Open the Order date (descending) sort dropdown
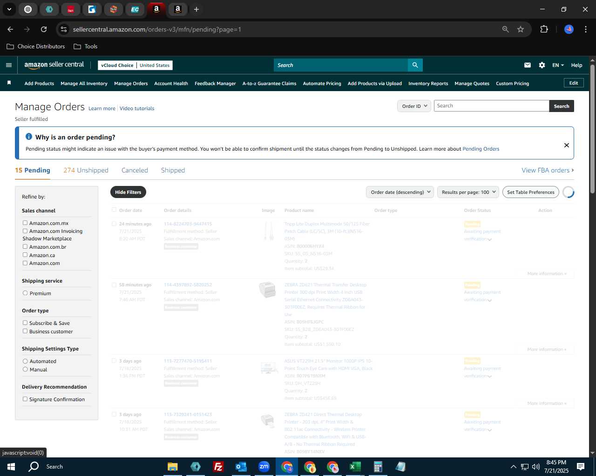Viewport: 596px width, 476px height. coord(400,192)
